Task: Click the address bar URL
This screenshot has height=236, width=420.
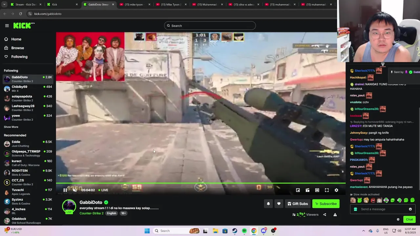Action: coord(48,14)
